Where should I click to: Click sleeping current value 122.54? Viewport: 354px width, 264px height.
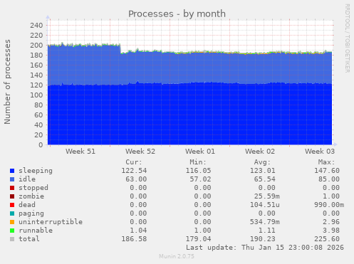click(x=134, y=171)
